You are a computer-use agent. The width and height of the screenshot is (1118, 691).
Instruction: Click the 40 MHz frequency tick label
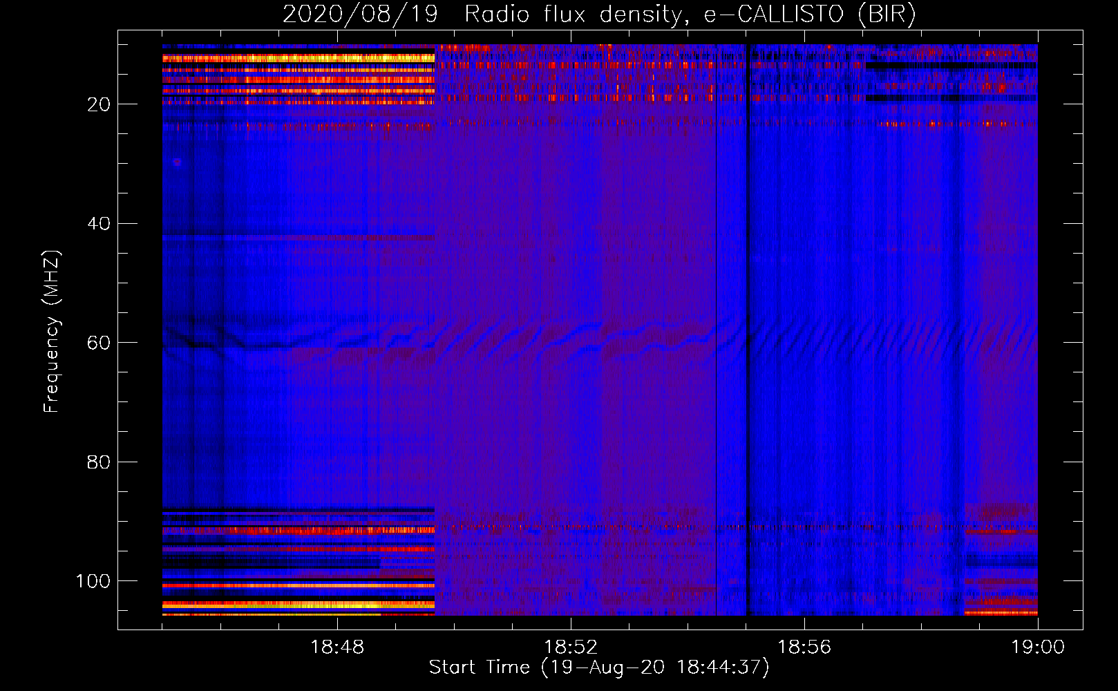pos(99,224)
